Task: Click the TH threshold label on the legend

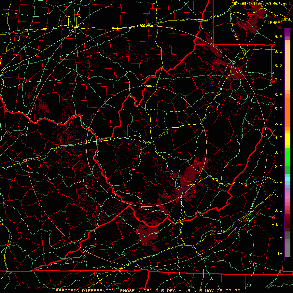Action: pyautogui.click(x=280, y=254)
